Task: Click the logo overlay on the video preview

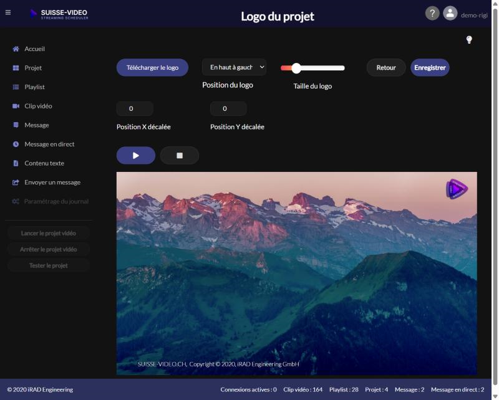Action: click(x=457, y=189)
